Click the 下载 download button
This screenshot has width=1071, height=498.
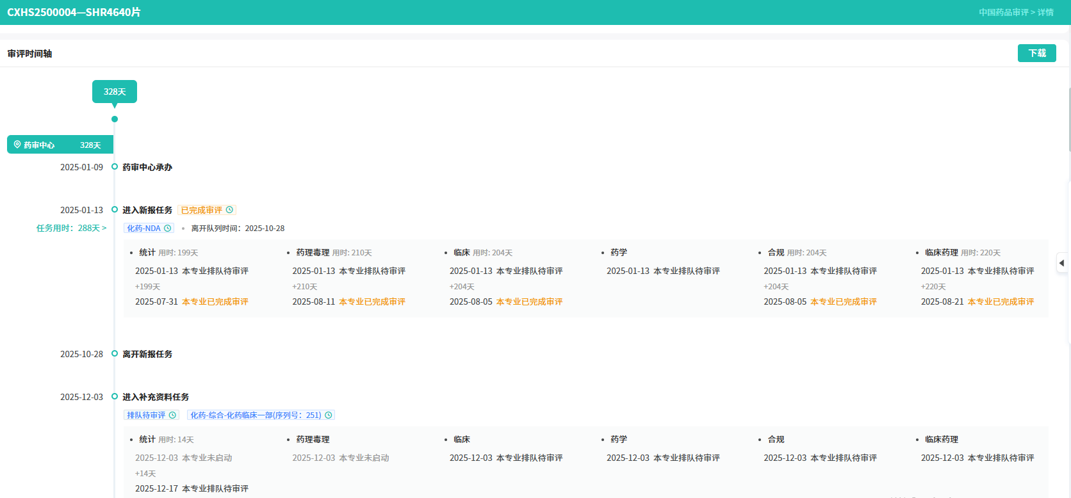pos(1036,53)
